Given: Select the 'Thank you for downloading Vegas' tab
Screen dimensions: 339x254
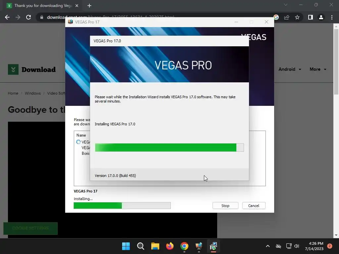Looking at the screenshot, I should [42, 6].
